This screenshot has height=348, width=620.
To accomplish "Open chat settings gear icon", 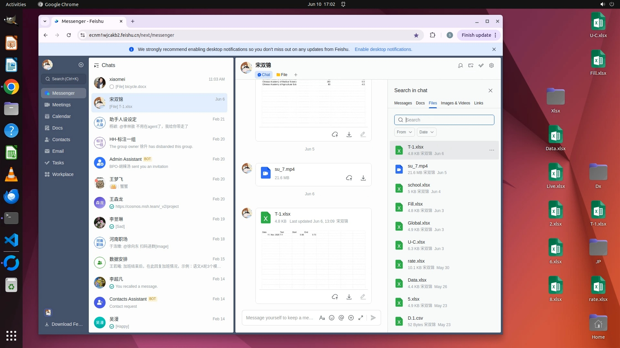I will click(x=491, y=65).
